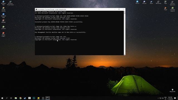Select the WinRAR desktop icon

pyautogui.click(x=3, y=21)
